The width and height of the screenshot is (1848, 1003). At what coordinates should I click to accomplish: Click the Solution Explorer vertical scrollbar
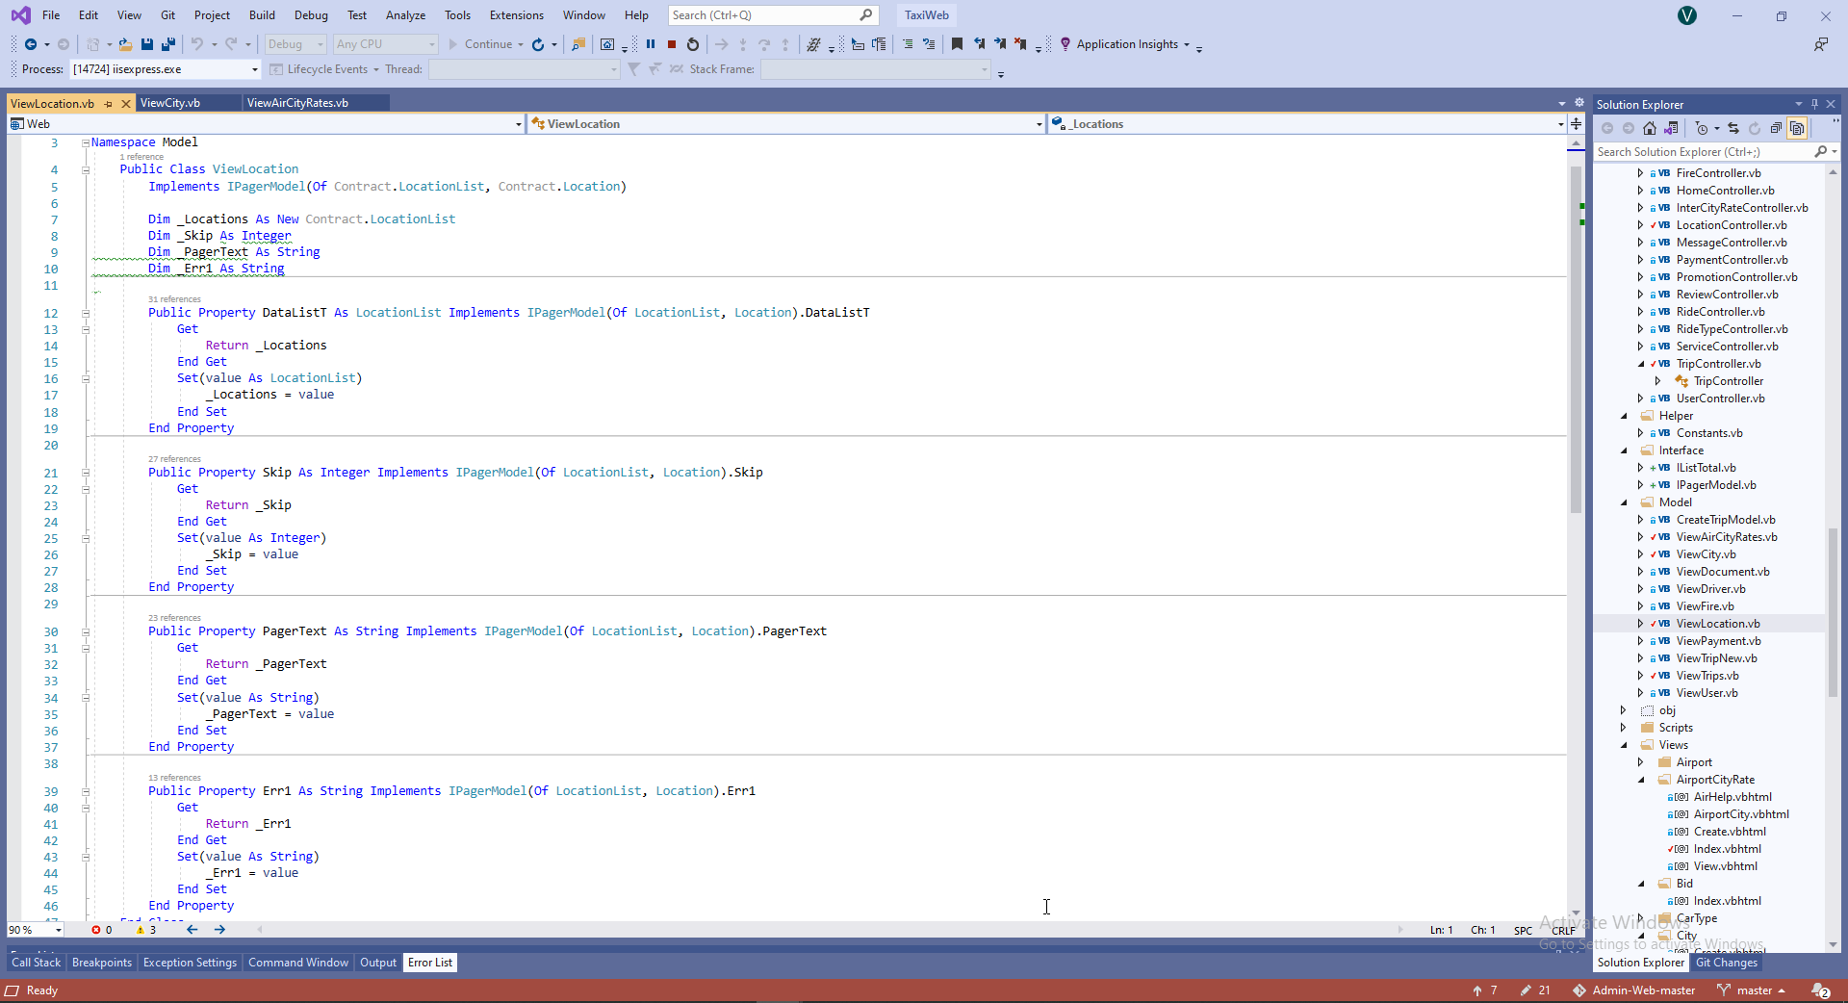[1834, 611]
